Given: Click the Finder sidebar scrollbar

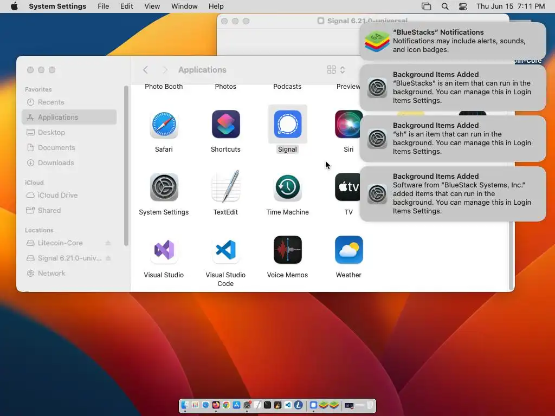Looking at the screenshot, I should (126, 166).
